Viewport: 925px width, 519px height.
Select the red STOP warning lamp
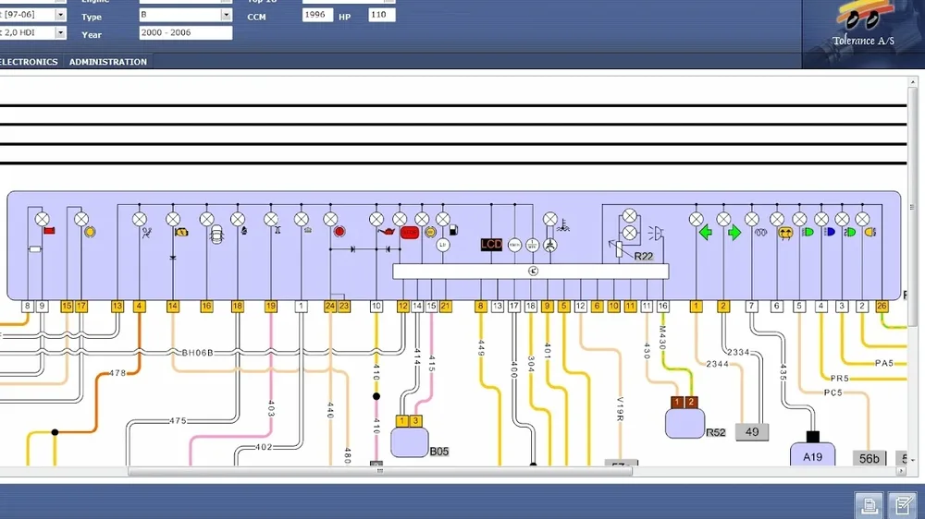[410, 233]
